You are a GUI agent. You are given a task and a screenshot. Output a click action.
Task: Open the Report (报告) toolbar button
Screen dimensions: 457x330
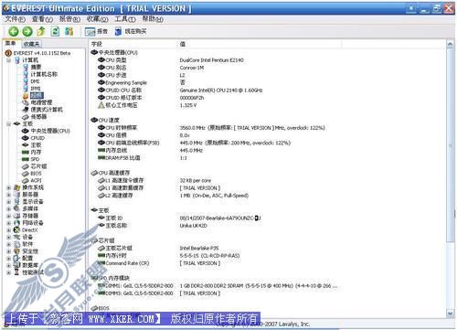(x=96, y=31)
